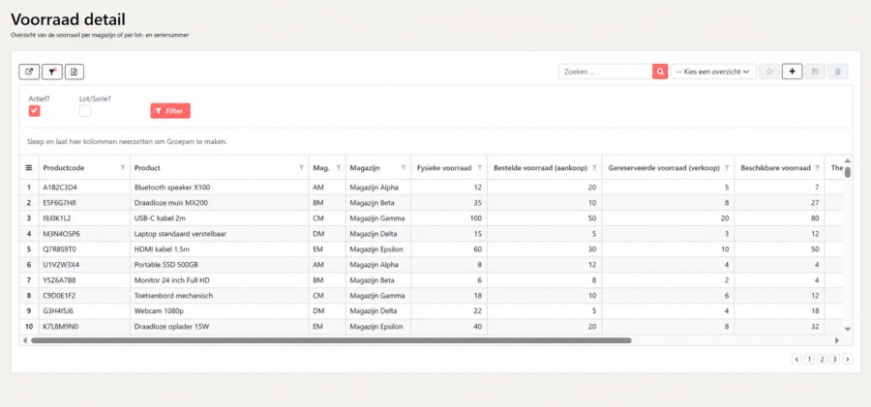Select Webcam 1080p cell
The width and height of the screenshot is (871, 407).
(x=220, y=311)
